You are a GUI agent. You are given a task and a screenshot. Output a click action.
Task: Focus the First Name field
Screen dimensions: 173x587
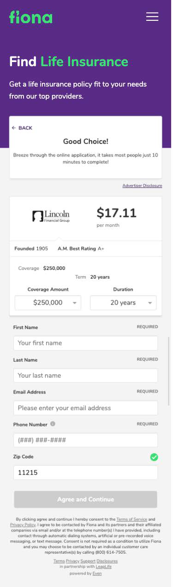point(86,343)
